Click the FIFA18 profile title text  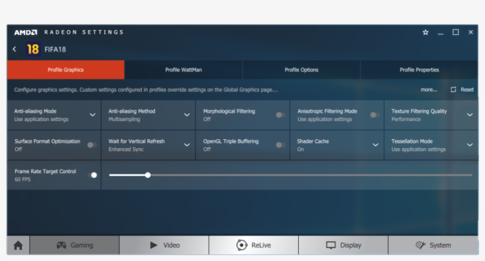pyautogui.click(x=55, y=50)
